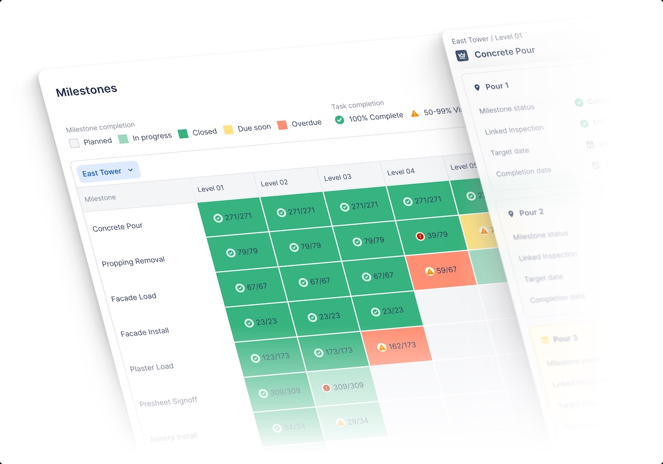Click the red Overdue color swatch

(282, 125)
